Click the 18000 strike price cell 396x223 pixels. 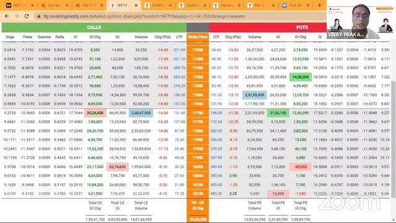pos(198,167)
